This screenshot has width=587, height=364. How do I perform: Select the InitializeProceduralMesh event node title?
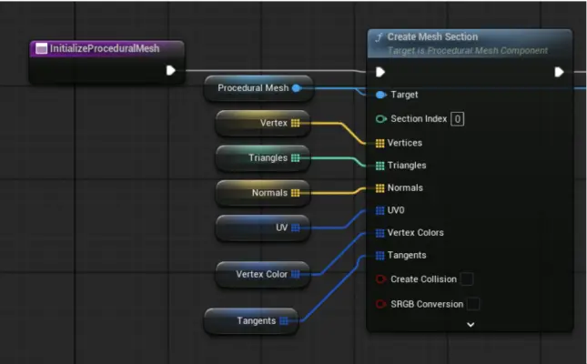[x=105, y=48]
